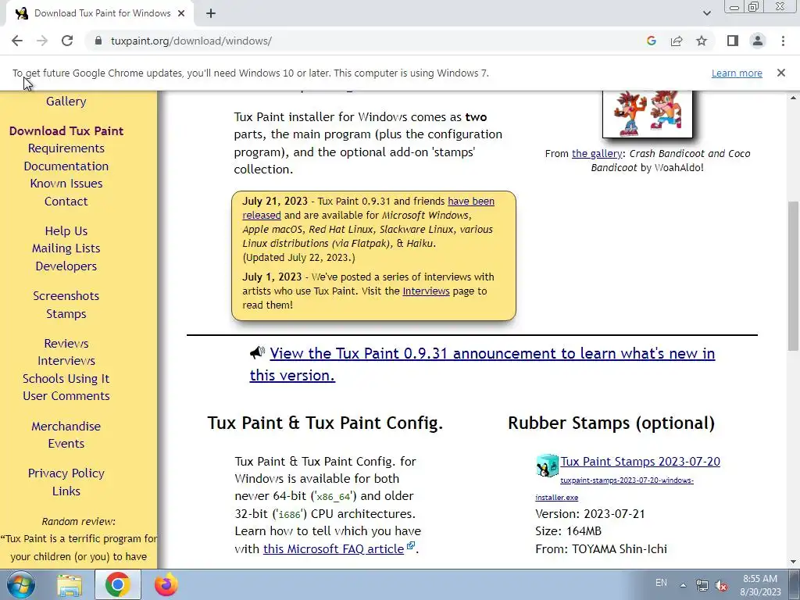Click the EN language indicator
Screen dimensions: 800x600
point(661,583)
